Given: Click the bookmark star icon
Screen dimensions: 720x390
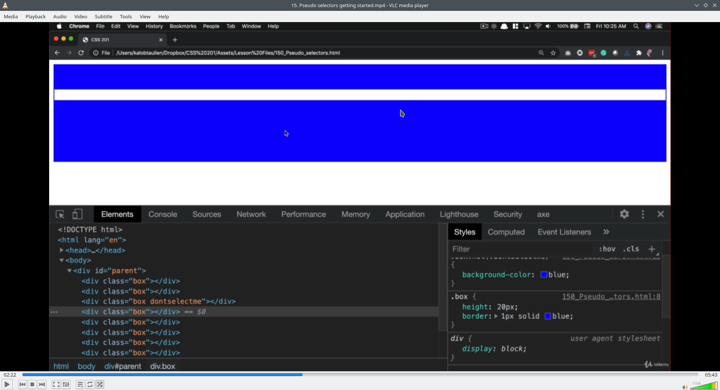Looking at the screenshot, I should coord(553,53).
